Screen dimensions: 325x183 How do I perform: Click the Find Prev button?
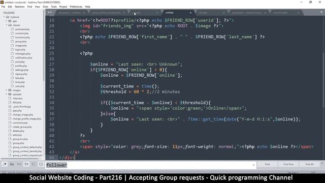click(x=288, y=164)
